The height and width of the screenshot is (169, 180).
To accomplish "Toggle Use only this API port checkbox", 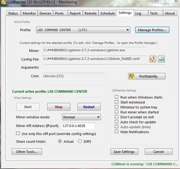I will pyautogui.click(x=18, y=133).
